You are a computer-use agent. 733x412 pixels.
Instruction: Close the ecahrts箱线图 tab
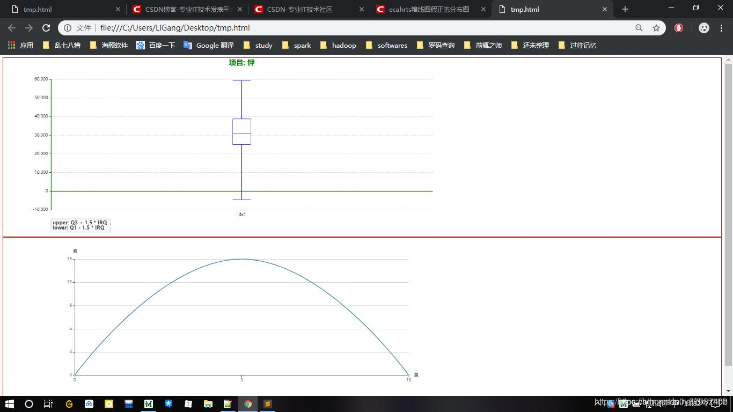click(x=483, y=9)
